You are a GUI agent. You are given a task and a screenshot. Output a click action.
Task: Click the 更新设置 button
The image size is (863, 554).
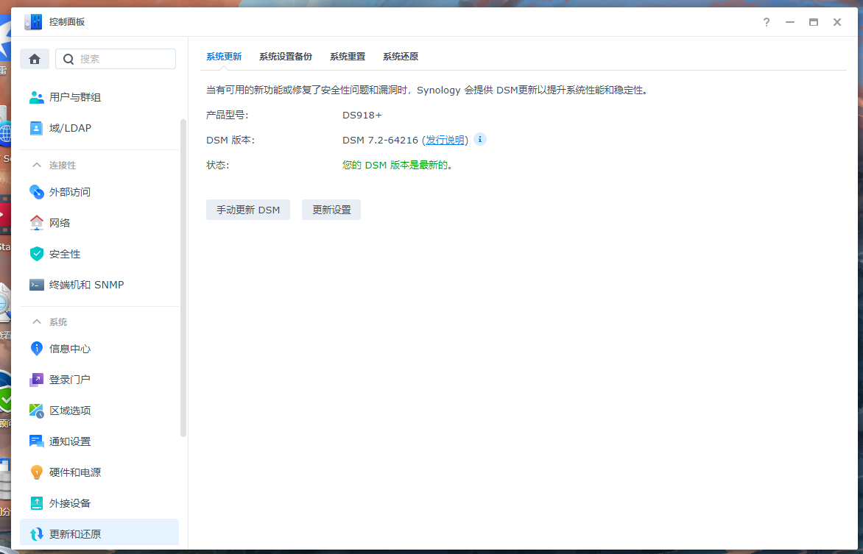click(331, 210)
